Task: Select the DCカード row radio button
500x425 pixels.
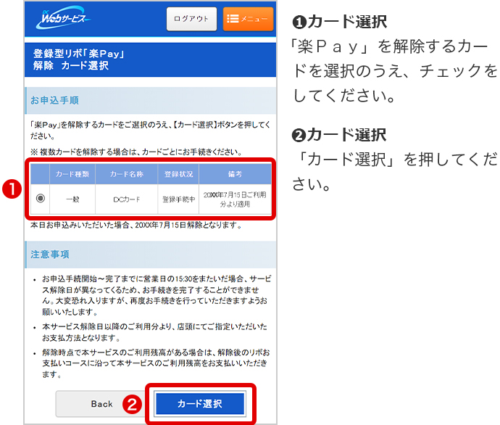Action: (x=41, y=198)
